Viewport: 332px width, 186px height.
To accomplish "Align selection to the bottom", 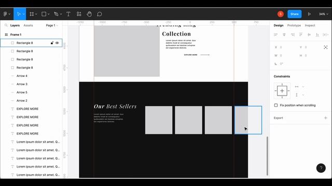I will [317, 35].
